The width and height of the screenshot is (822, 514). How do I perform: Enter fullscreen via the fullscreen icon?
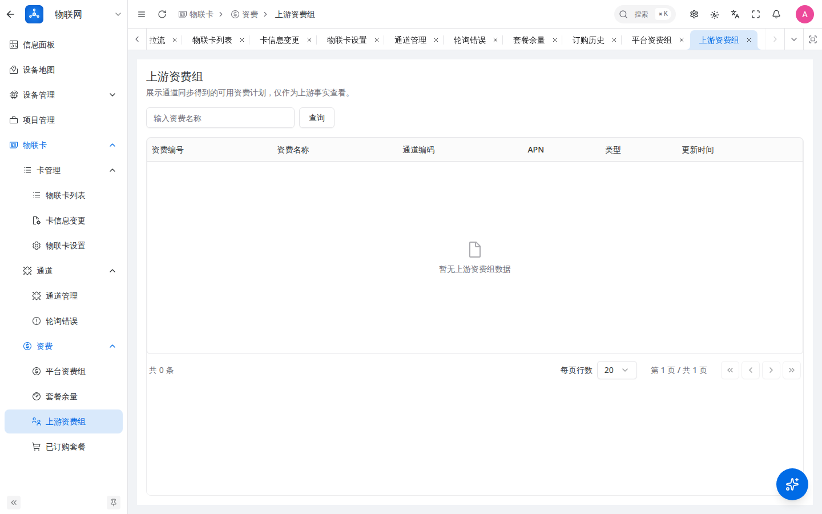(x=756, y=14)
